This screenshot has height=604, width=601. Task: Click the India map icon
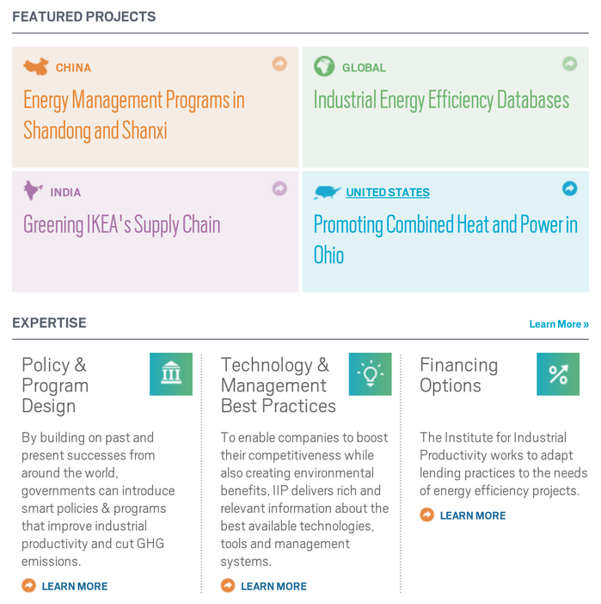[x=34, y=191]
